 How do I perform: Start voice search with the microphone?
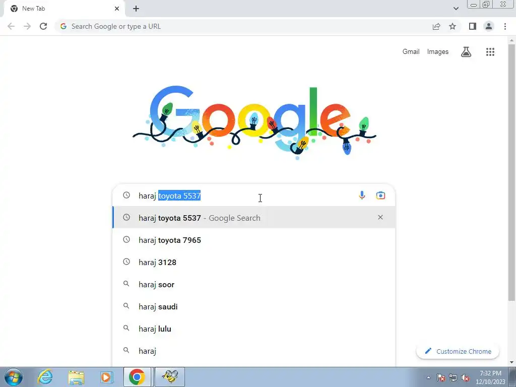click(x=362, y=196)
